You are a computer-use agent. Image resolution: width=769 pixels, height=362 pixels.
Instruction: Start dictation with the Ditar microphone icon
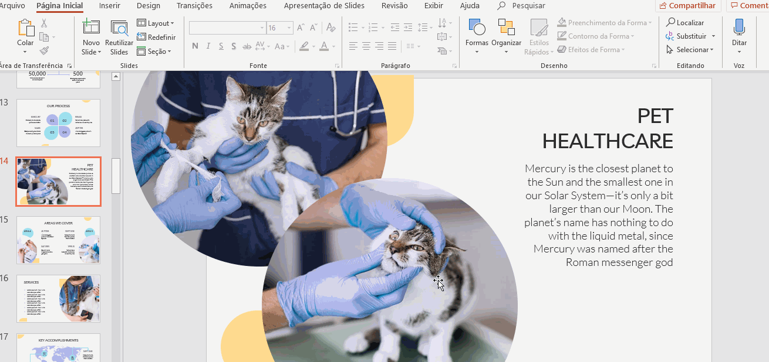[739, 27]
